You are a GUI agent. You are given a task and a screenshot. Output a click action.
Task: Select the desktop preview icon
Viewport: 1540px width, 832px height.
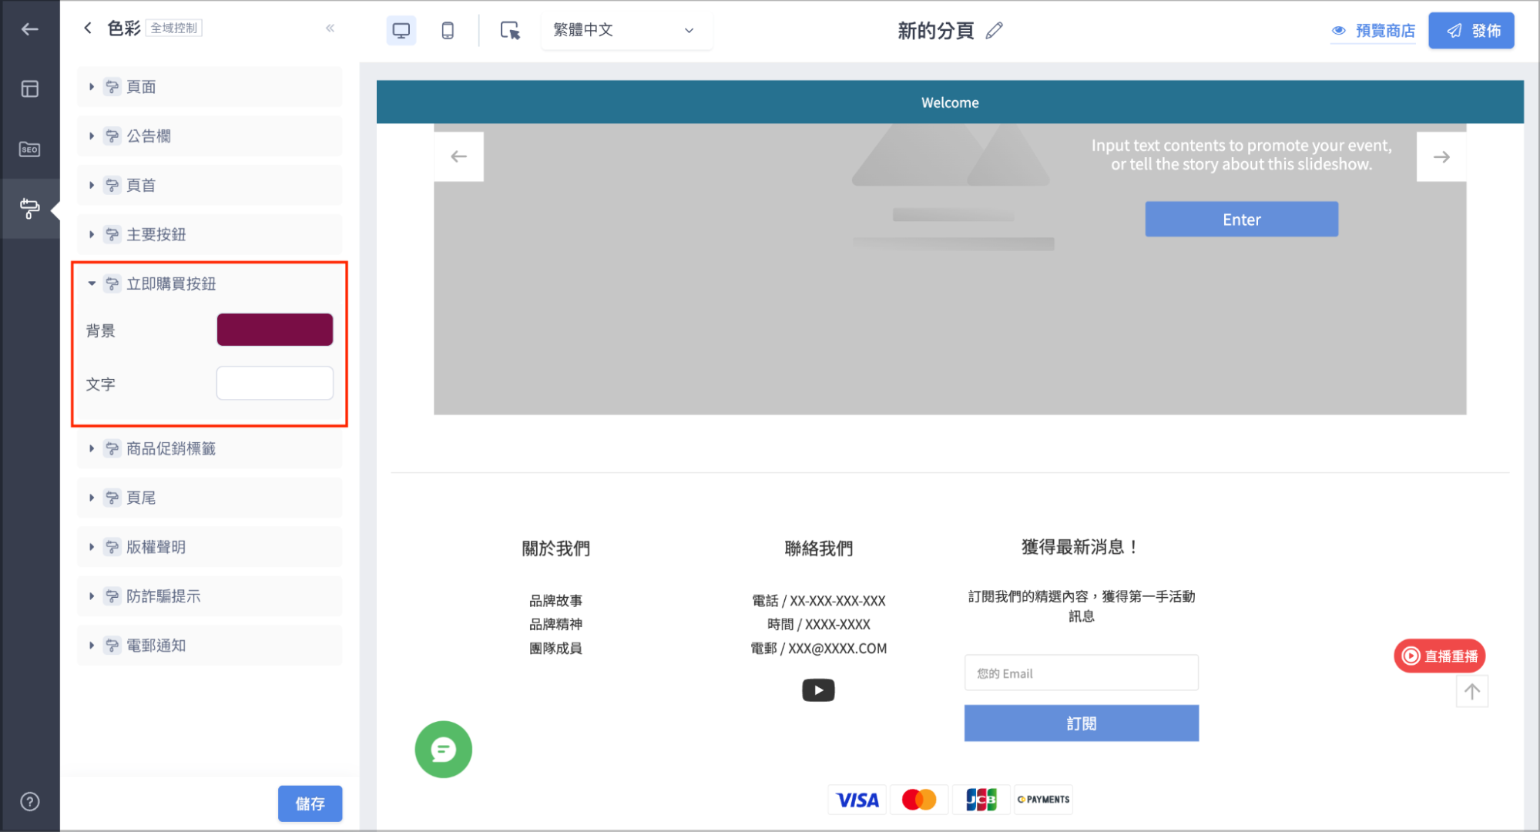coord(401,30)
